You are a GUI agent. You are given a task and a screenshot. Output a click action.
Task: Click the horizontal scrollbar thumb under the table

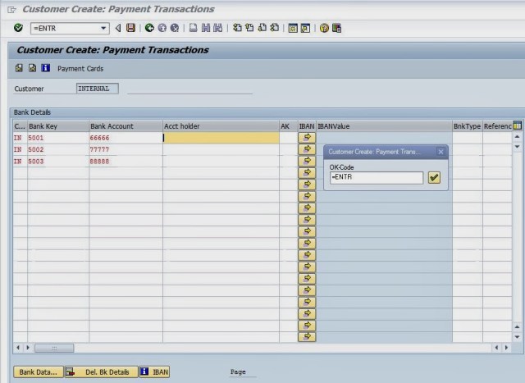54,348
